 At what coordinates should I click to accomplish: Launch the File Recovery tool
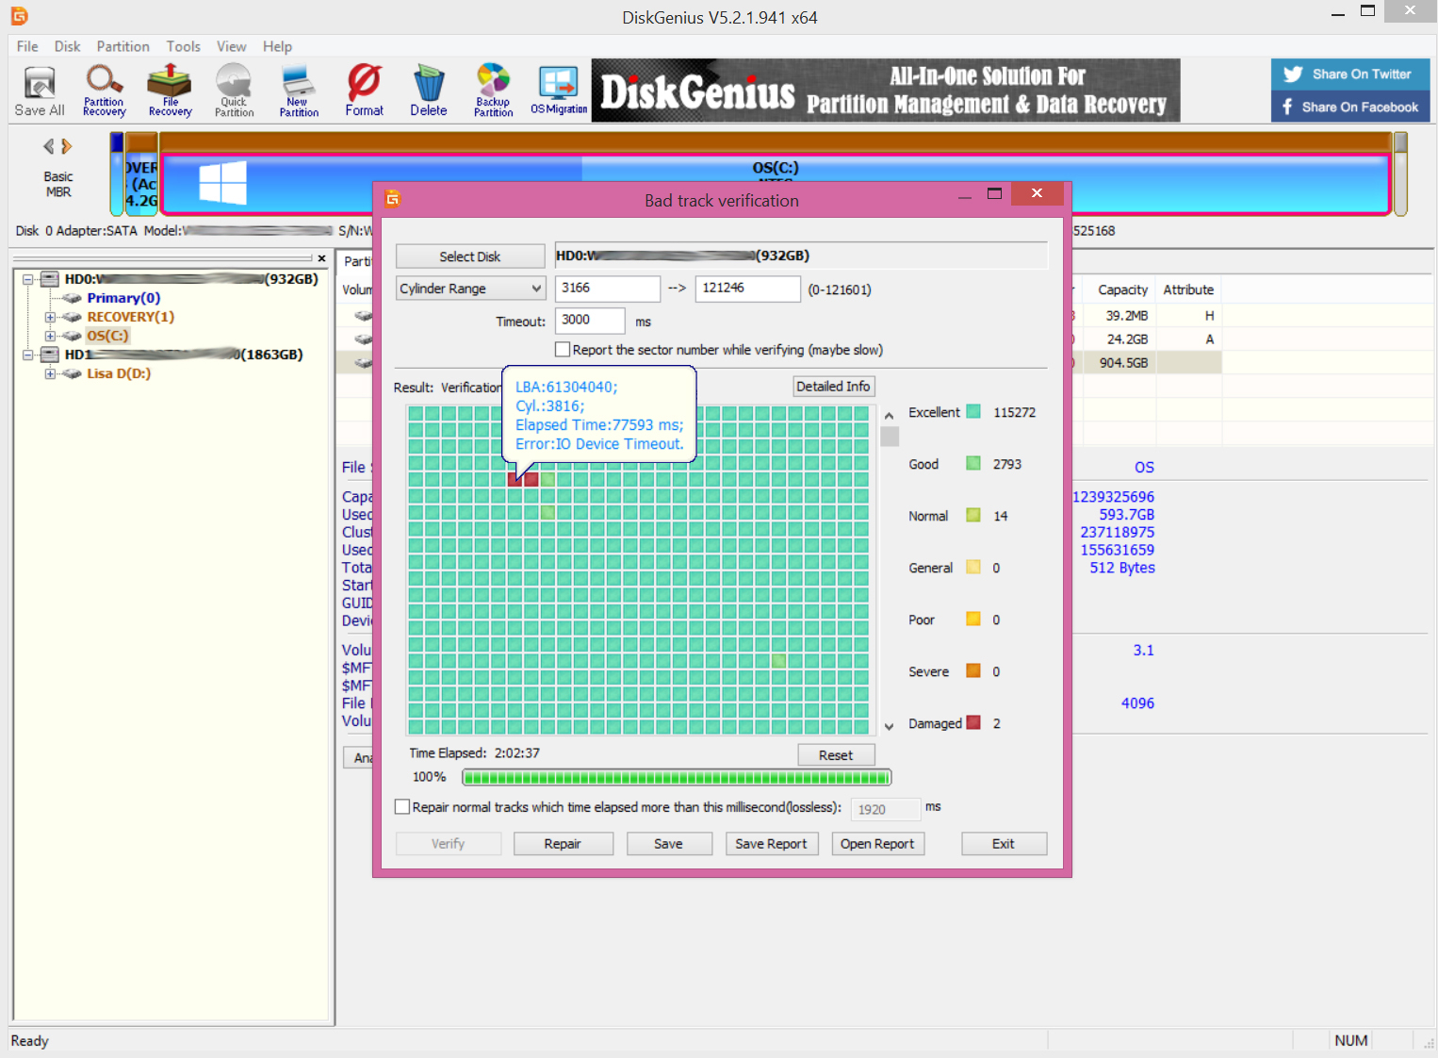pos(170,91)
